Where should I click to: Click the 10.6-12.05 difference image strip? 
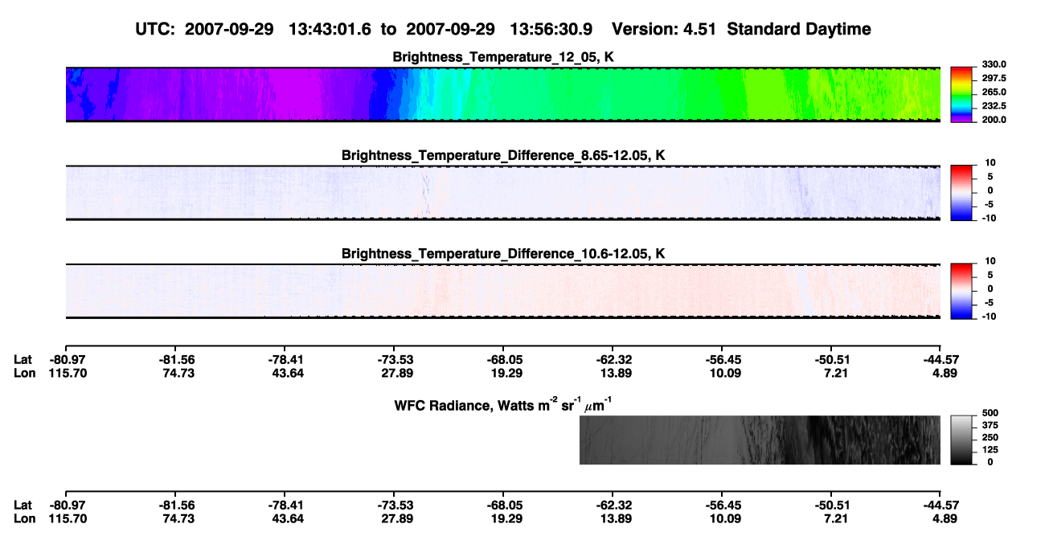(502, 291)
